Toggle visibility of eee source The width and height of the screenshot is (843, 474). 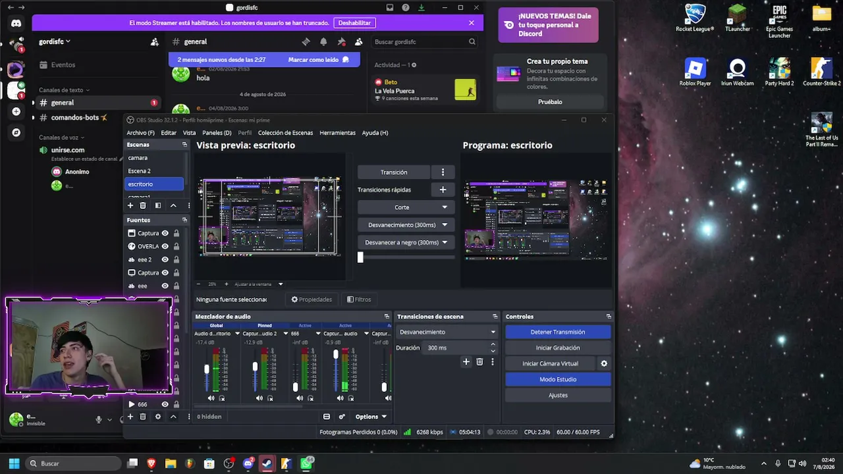coord(165,286)
